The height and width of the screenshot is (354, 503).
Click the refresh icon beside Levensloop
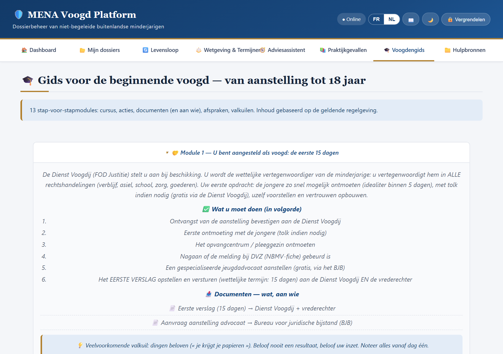click(145, 50)
